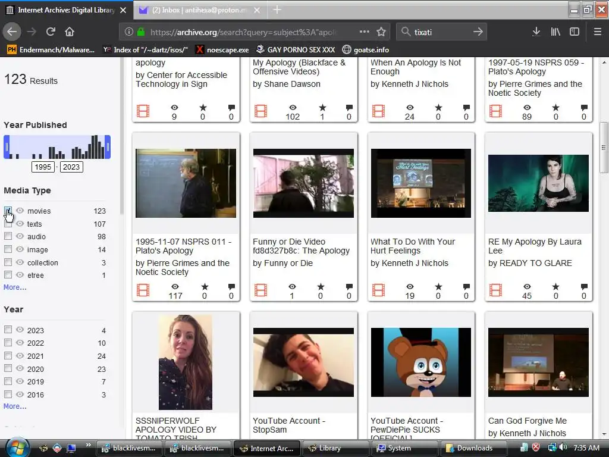Open the browser home page icon
The height and width of the screenshot is (457, 609).
coord(70,32)
